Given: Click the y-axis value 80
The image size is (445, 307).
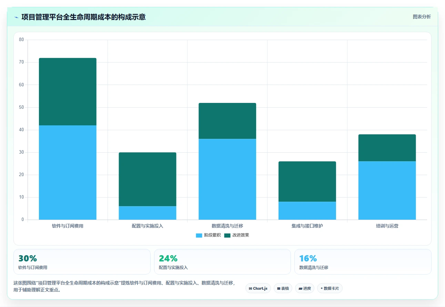Looking at the screenshot, I should pos(21,40).
